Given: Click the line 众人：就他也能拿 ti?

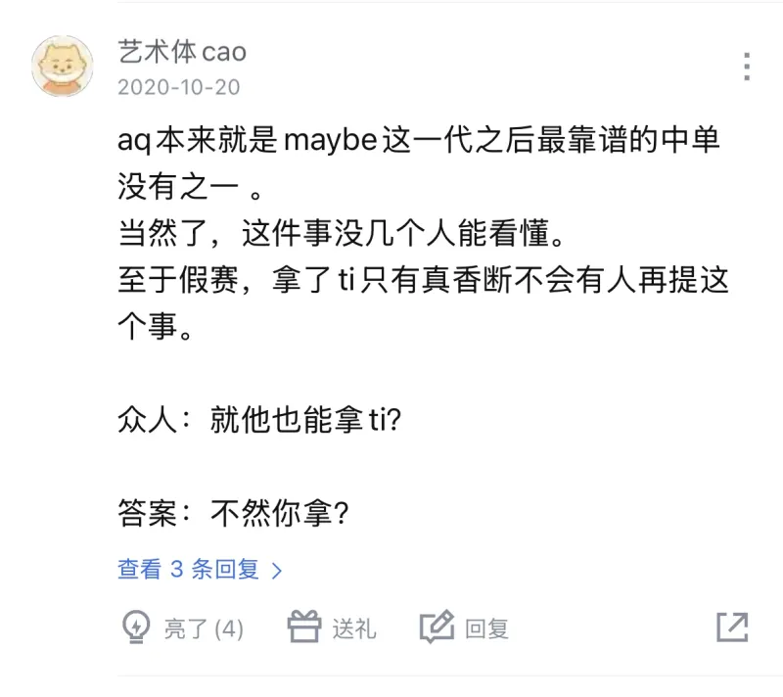Looking at the screenshot, I should click(x=259, y=419).
